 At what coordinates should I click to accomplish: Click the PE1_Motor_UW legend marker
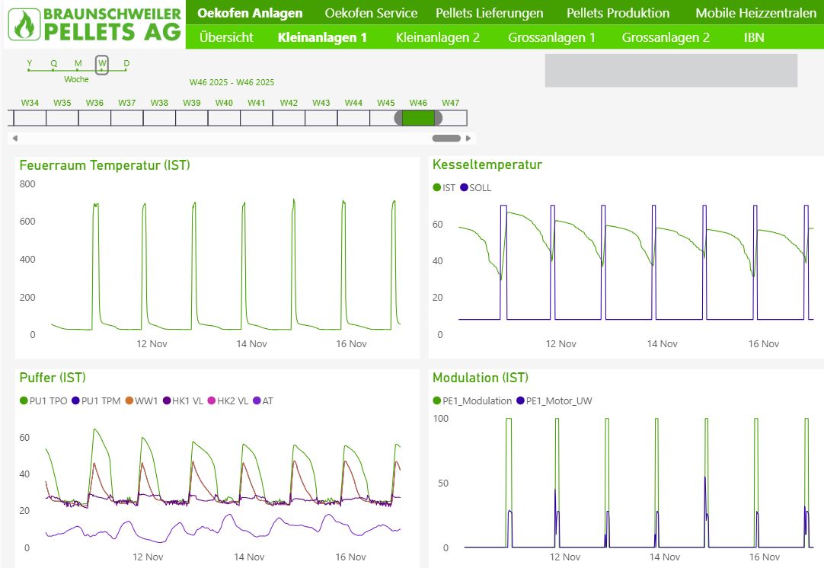pyautogui.click(x=520, y=400)
